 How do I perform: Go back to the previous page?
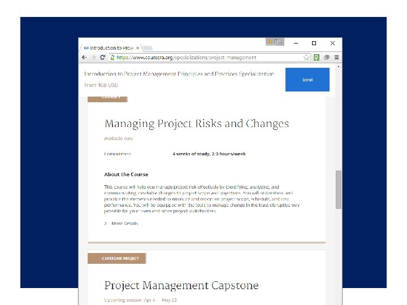[x=85, y=57]
